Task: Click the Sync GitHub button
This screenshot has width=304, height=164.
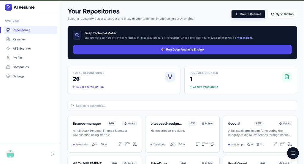Action: pos(282,14)
